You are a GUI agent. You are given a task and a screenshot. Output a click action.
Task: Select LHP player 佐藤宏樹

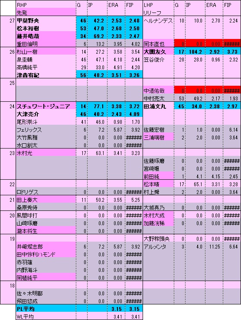[158, 129]
